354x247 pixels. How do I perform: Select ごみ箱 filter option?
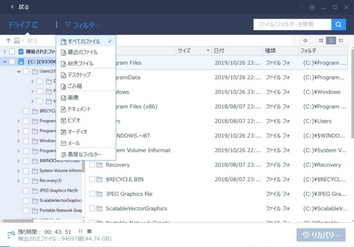pyautogui.click(x=86, y=86)
